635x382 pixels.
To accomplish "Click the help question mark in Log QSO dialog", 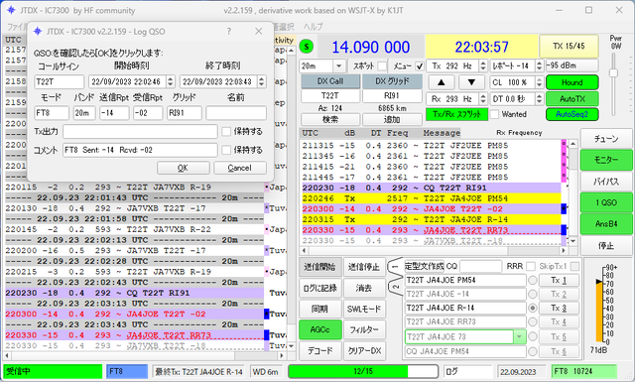I will point(229,31).
